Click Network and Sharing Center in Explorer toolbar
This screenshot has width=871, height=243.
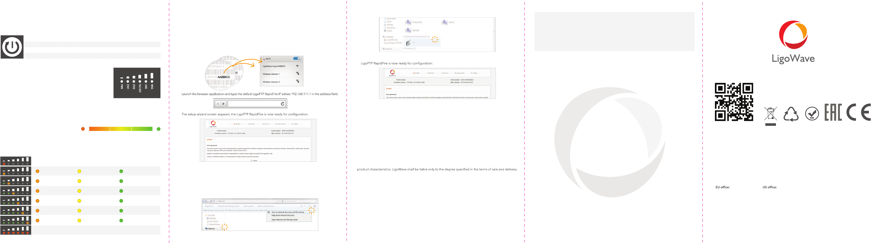[x=229, y=206]
